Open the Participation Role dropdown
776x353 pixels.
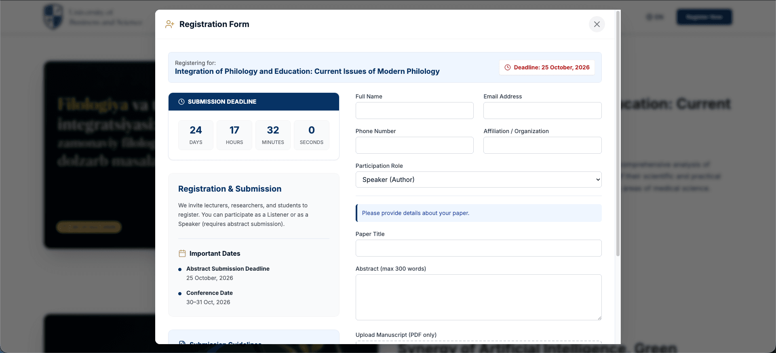479,180
